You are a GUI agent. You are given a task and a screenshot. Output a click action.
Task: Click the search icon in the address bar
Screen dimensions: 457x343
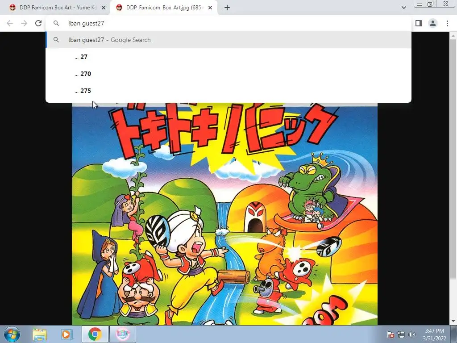point(56,23)
